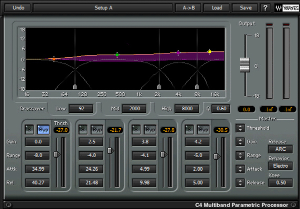Solo the second band
The height and width of the screenshot is (209, 300).
click(83, 130)
